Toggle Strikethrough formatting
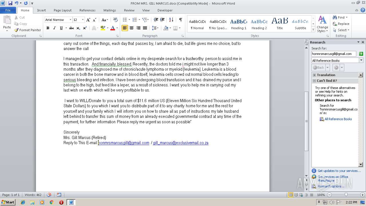The height and width of the screenshot is (206, 366). (x=71, y=28)
